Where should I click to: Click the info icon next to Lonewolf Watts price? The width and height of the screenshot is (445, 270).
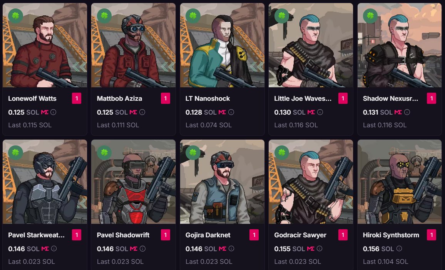(54, 112)
